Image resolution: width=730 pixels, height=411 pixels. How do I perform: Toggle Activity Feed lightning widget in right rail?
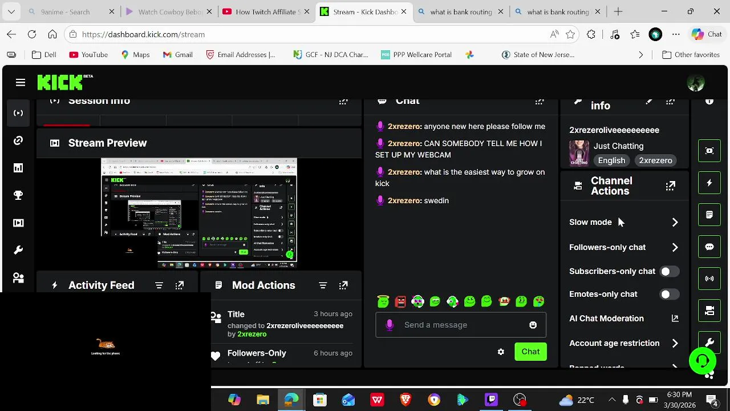coord(709,183)
